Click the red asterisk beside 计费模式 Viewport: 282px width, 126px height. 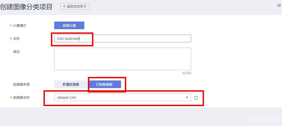click(11, 26)
